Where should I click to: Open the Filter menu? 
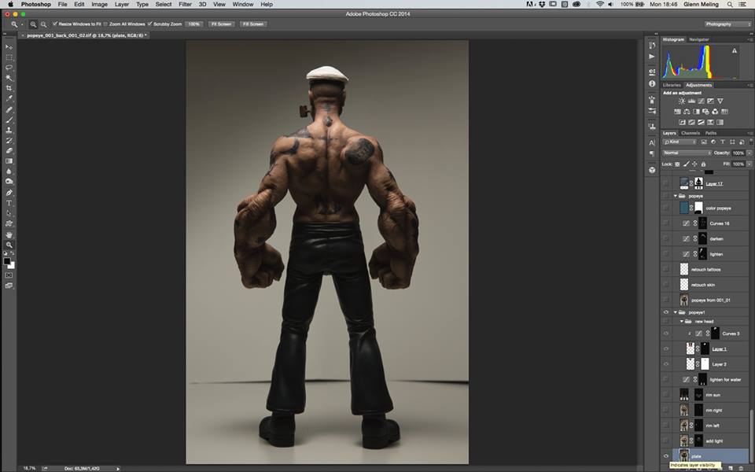tap(185, 4)
